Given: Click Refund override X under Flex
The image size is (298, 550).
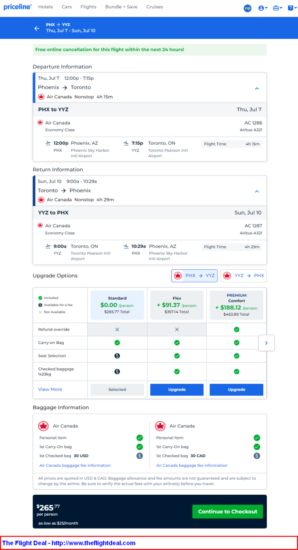Looking at the screenshot, I should pyautogui.click(x=177, y=330).
